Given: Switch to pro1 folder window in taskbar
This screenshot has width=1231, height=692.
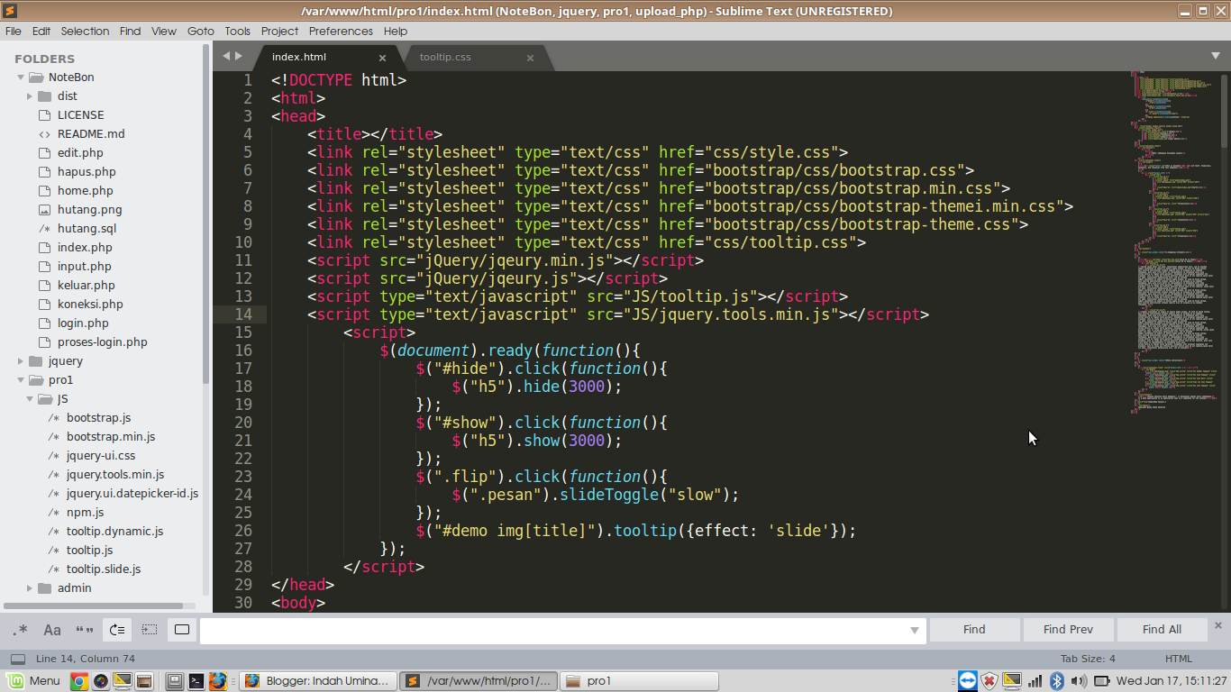Looking at the screenshot, I should (x=639, y=681).
